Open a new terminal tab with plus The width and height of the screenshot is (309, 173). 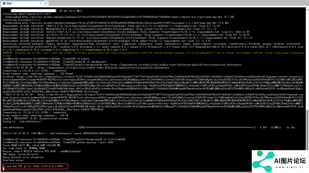pyautogui.click(x=46, y=3)
